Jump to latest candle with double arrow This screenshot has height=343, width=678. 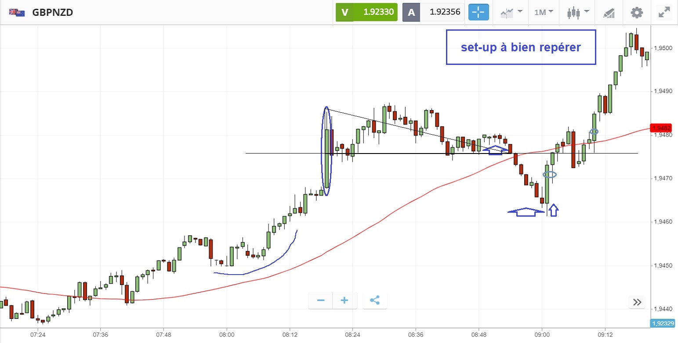[x=637, y=302]
